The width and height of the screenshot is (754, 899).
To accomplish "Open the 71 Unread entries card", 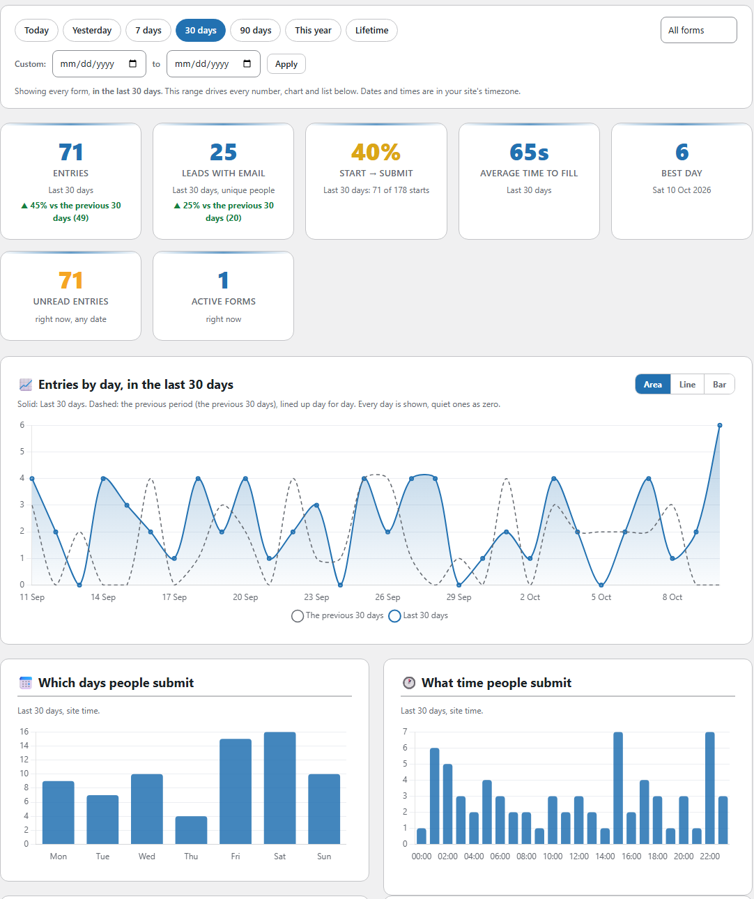I will coord(71,296).
